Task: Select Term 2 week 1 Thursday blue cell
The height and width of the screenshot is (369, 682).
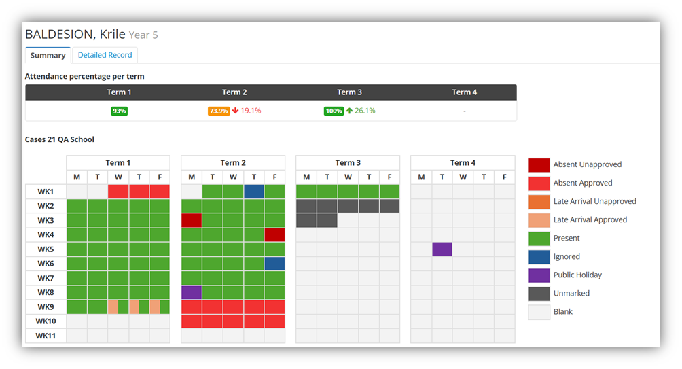Action: click(254, 192)
